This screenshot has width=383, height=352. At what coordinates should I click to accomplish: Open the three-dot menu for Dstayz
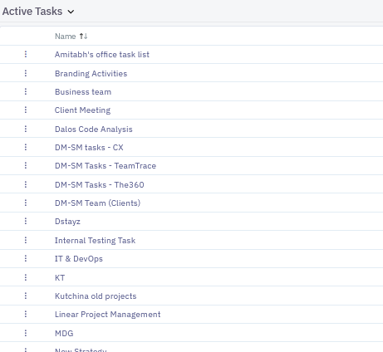coord(26,221)
